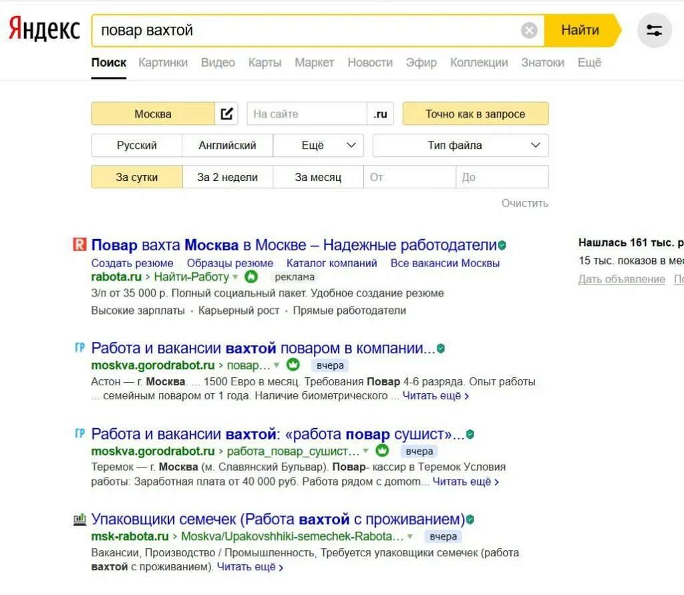Screen dimensions: 684x595
Task: Toggle the Английский language filter
Action: 227,146
